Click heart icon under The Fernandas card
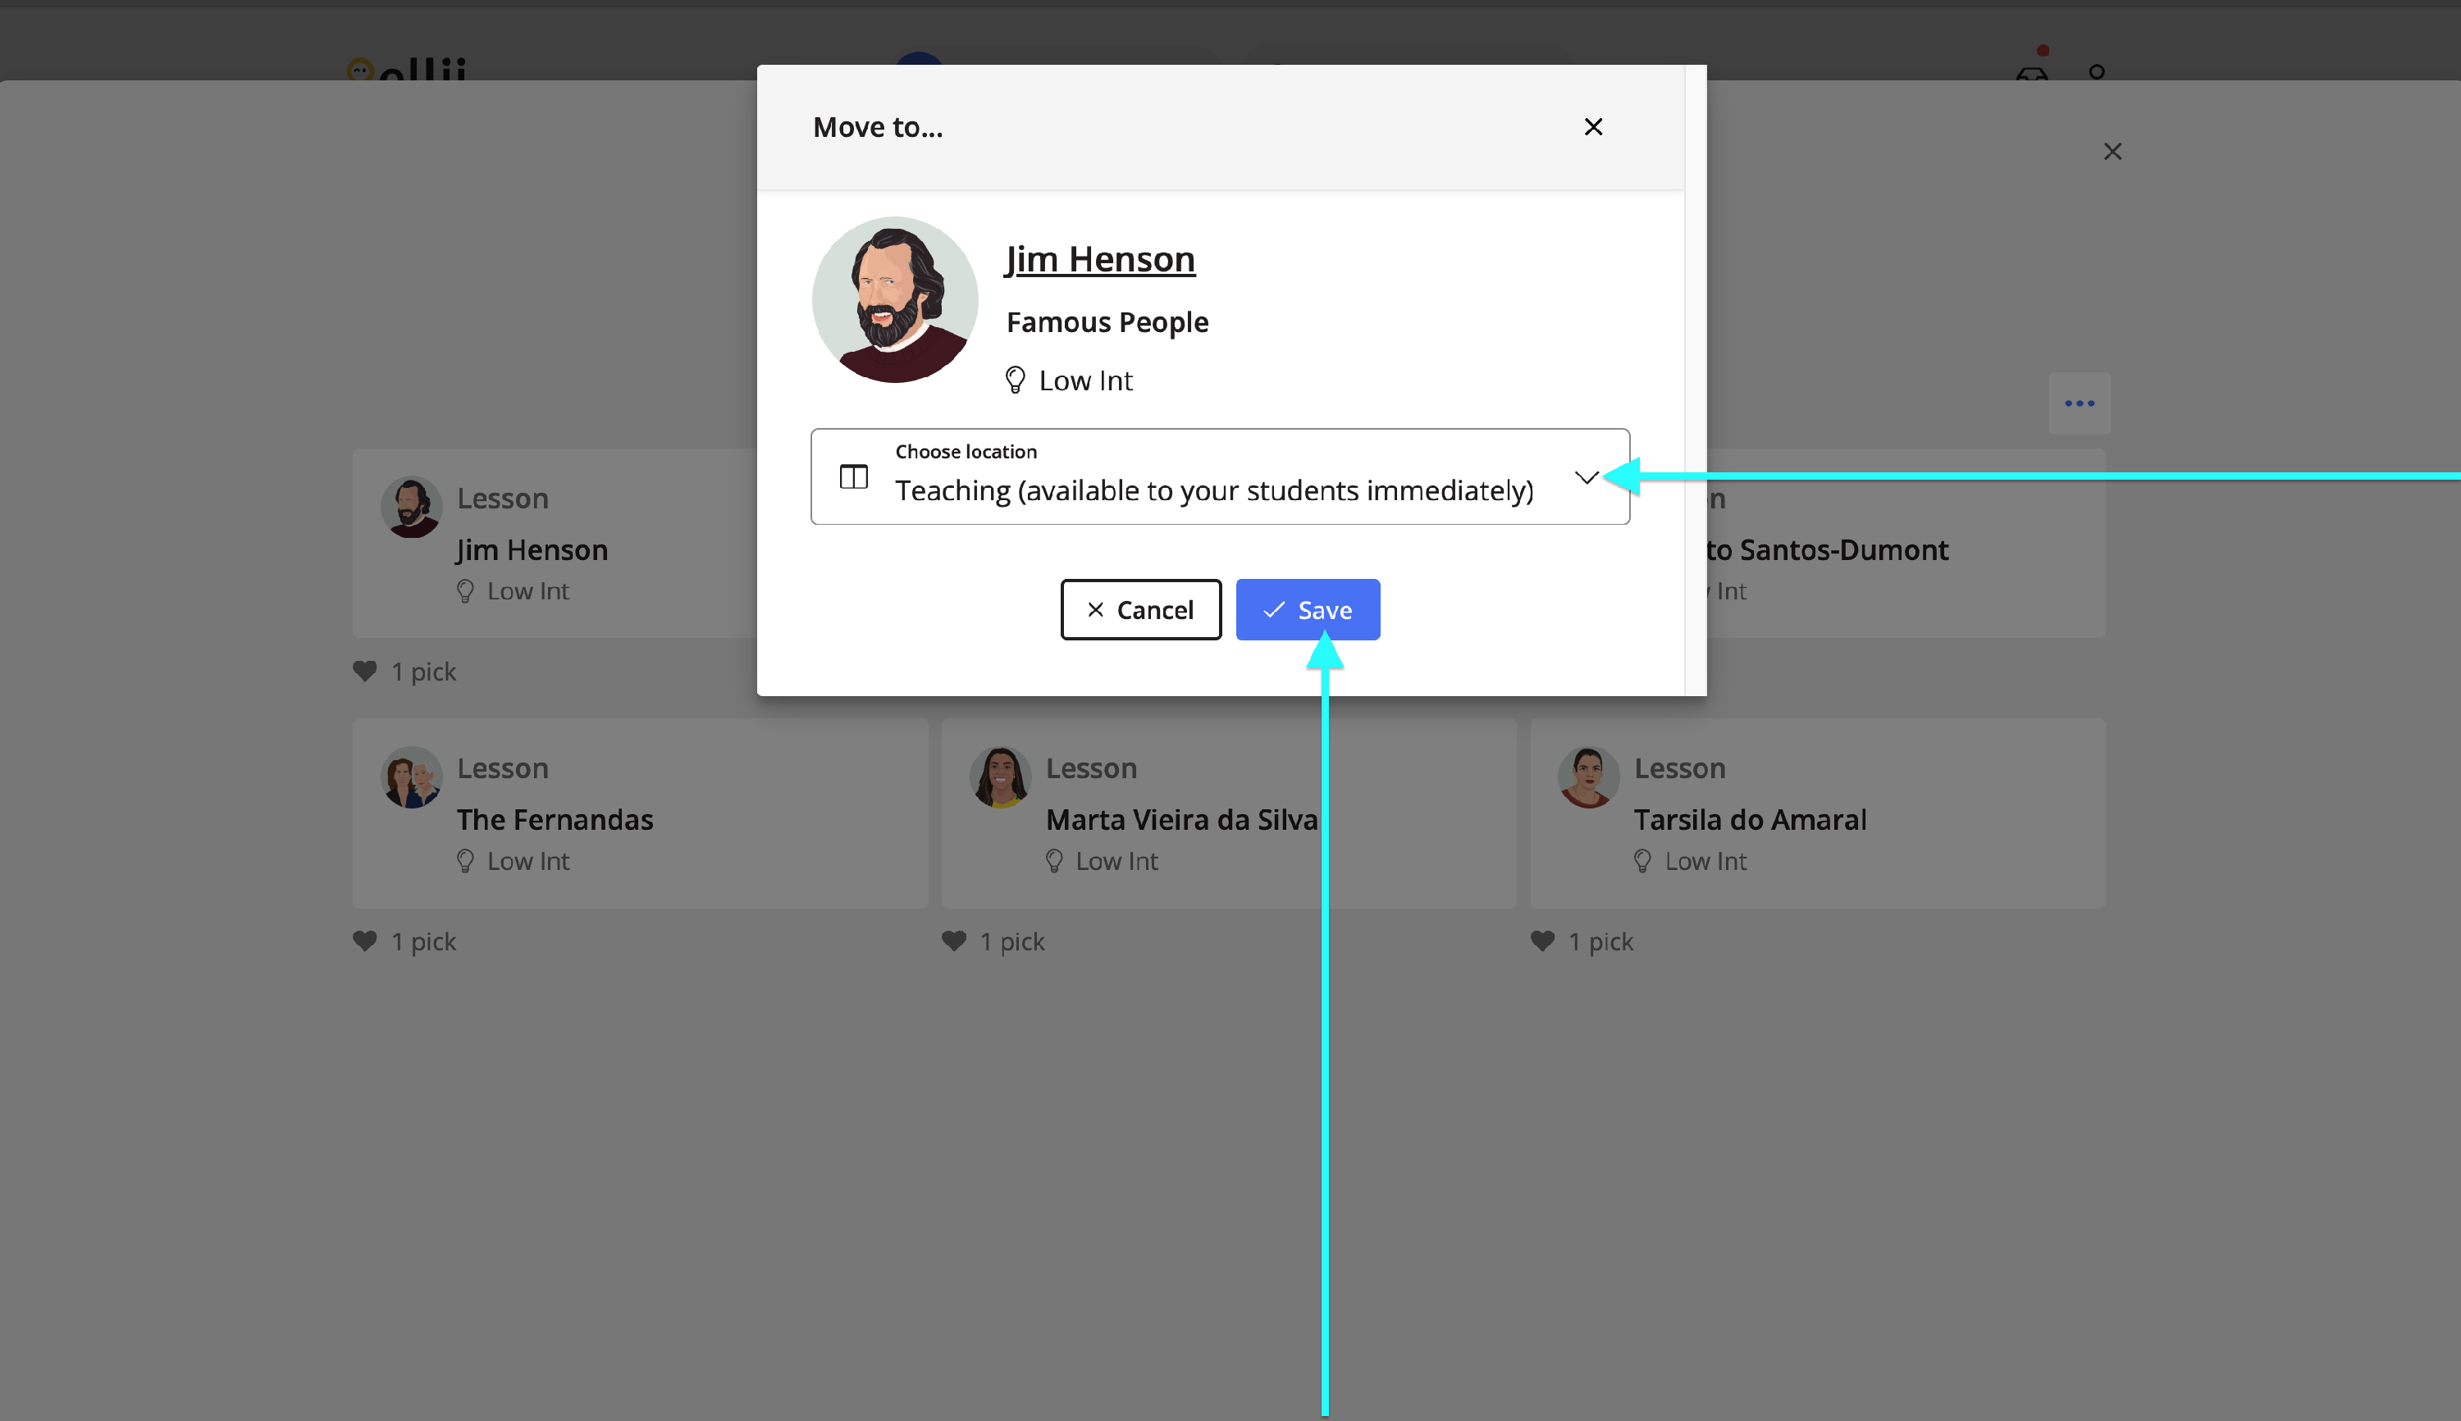 click(x=365, y=941)
